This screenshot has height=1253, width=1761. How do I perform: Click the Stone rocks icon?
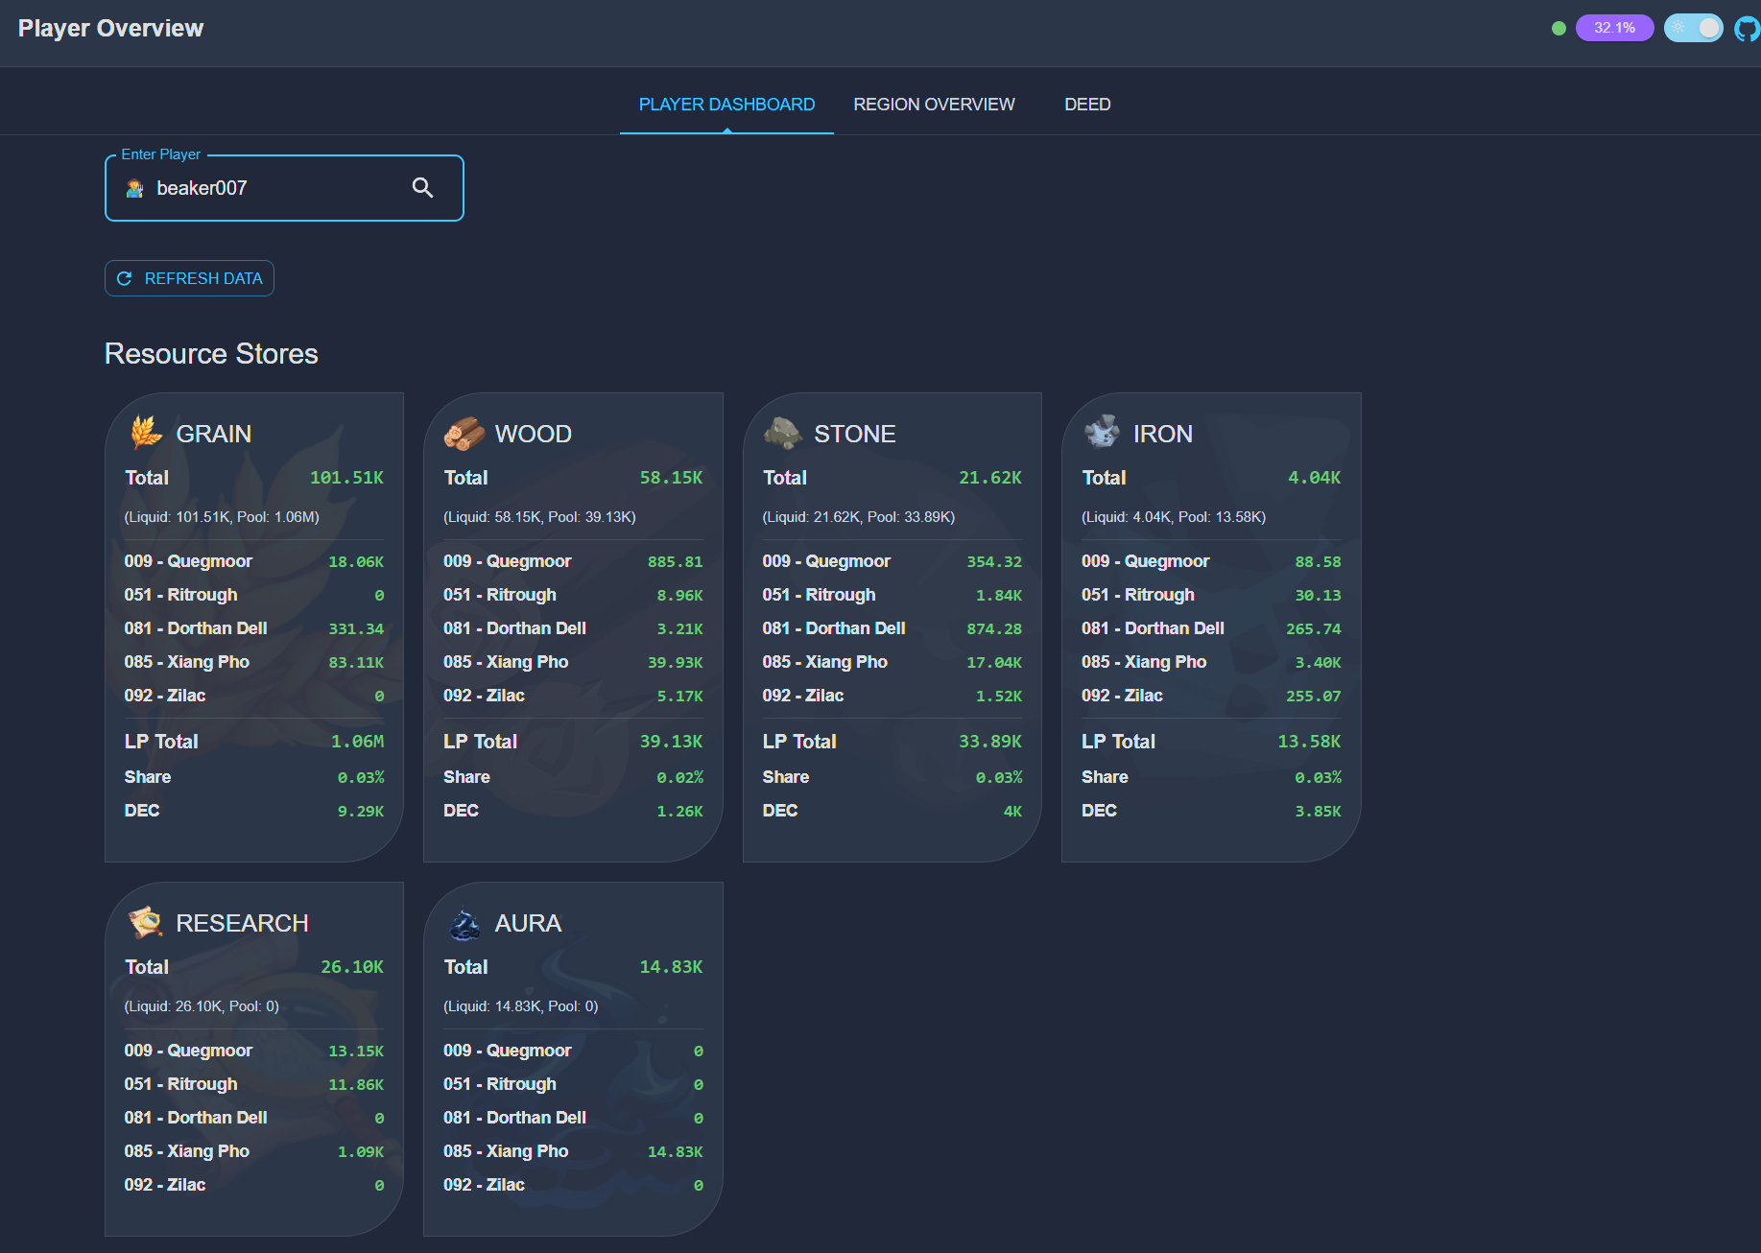pyautogui.click(x=783, y=434)
